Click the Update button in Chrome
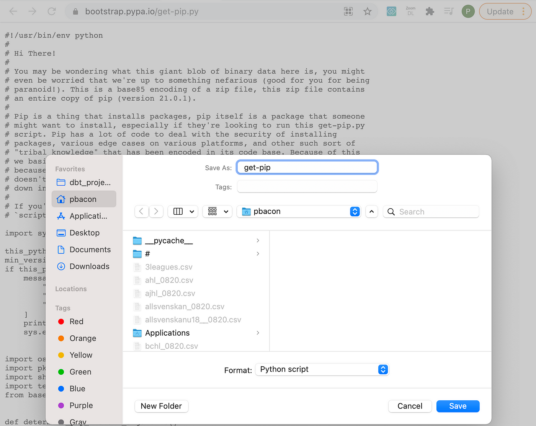Image resolution: width=536 pixels, height=426 pixels. tap(500, 11)
